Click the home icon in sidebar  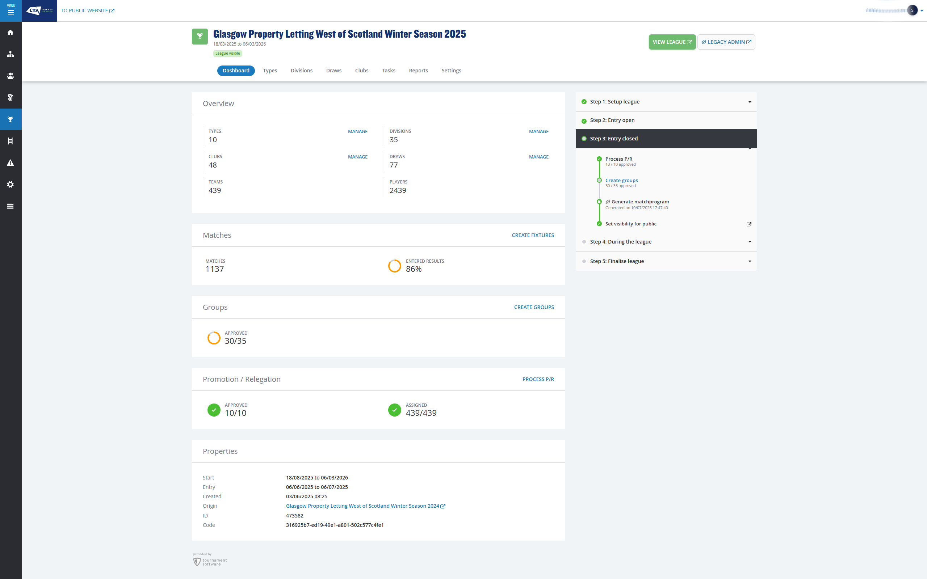11,33
